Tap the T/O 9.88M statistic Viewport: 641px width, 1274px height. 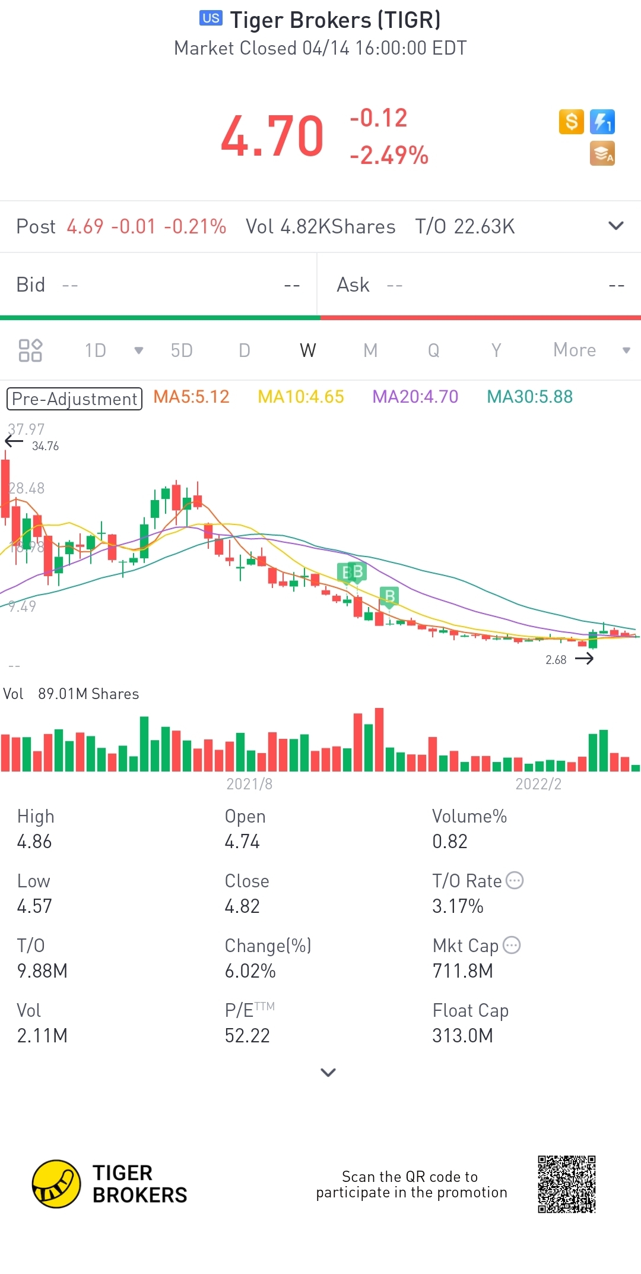[42, 959]
